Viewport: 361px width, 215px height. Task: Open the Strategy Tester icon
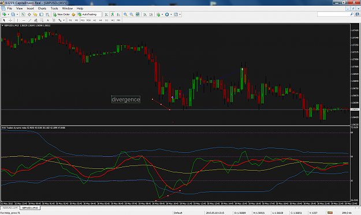[47, 14]
